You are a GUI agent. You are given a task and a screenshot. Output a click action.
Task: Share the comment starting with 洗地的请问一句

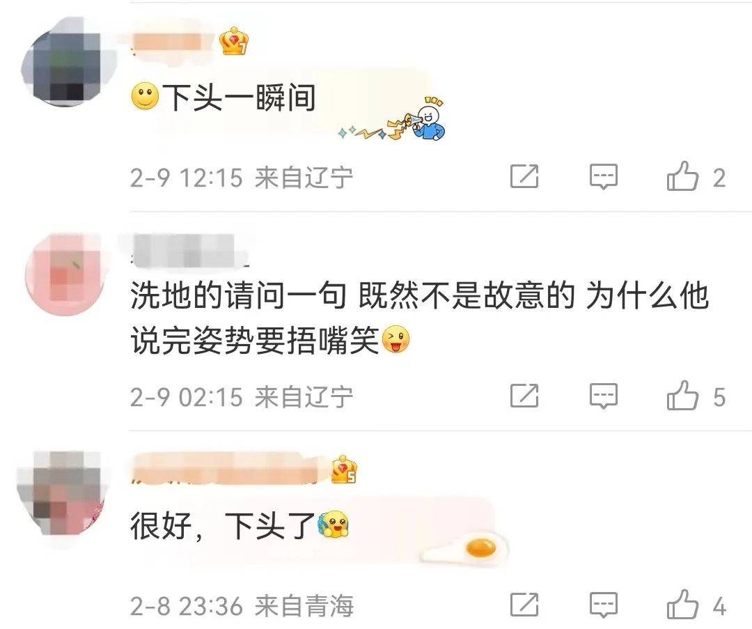tap(524, 396)
